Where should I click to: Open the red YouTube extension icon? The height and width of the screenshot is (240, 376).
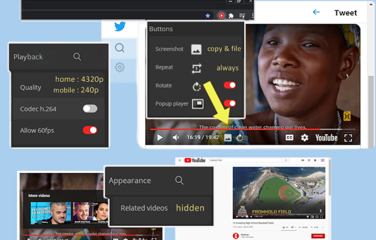(x=221, y=15)
